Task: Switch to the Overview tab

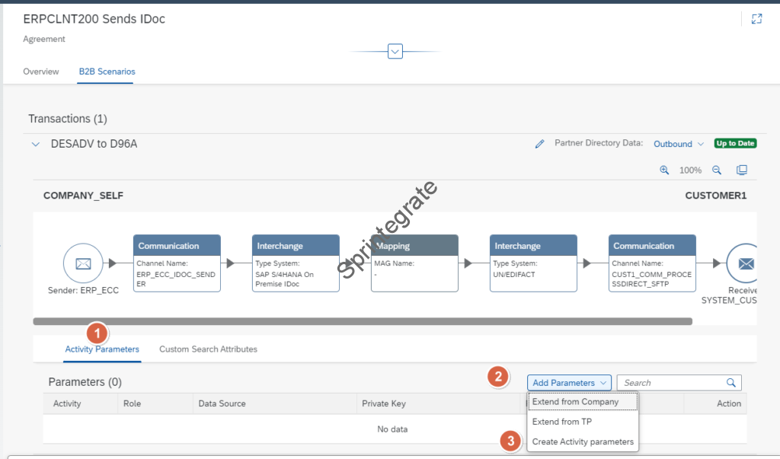Action: [x=41, y=72]
